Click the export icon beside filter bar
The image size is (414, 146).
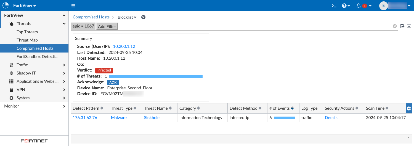coord(402,26)
